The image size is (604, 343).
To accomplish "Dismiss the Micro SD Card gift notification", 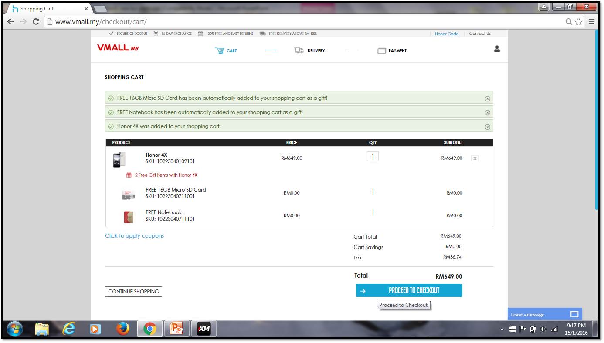I will pyautogui.click(x=487, y=99).
